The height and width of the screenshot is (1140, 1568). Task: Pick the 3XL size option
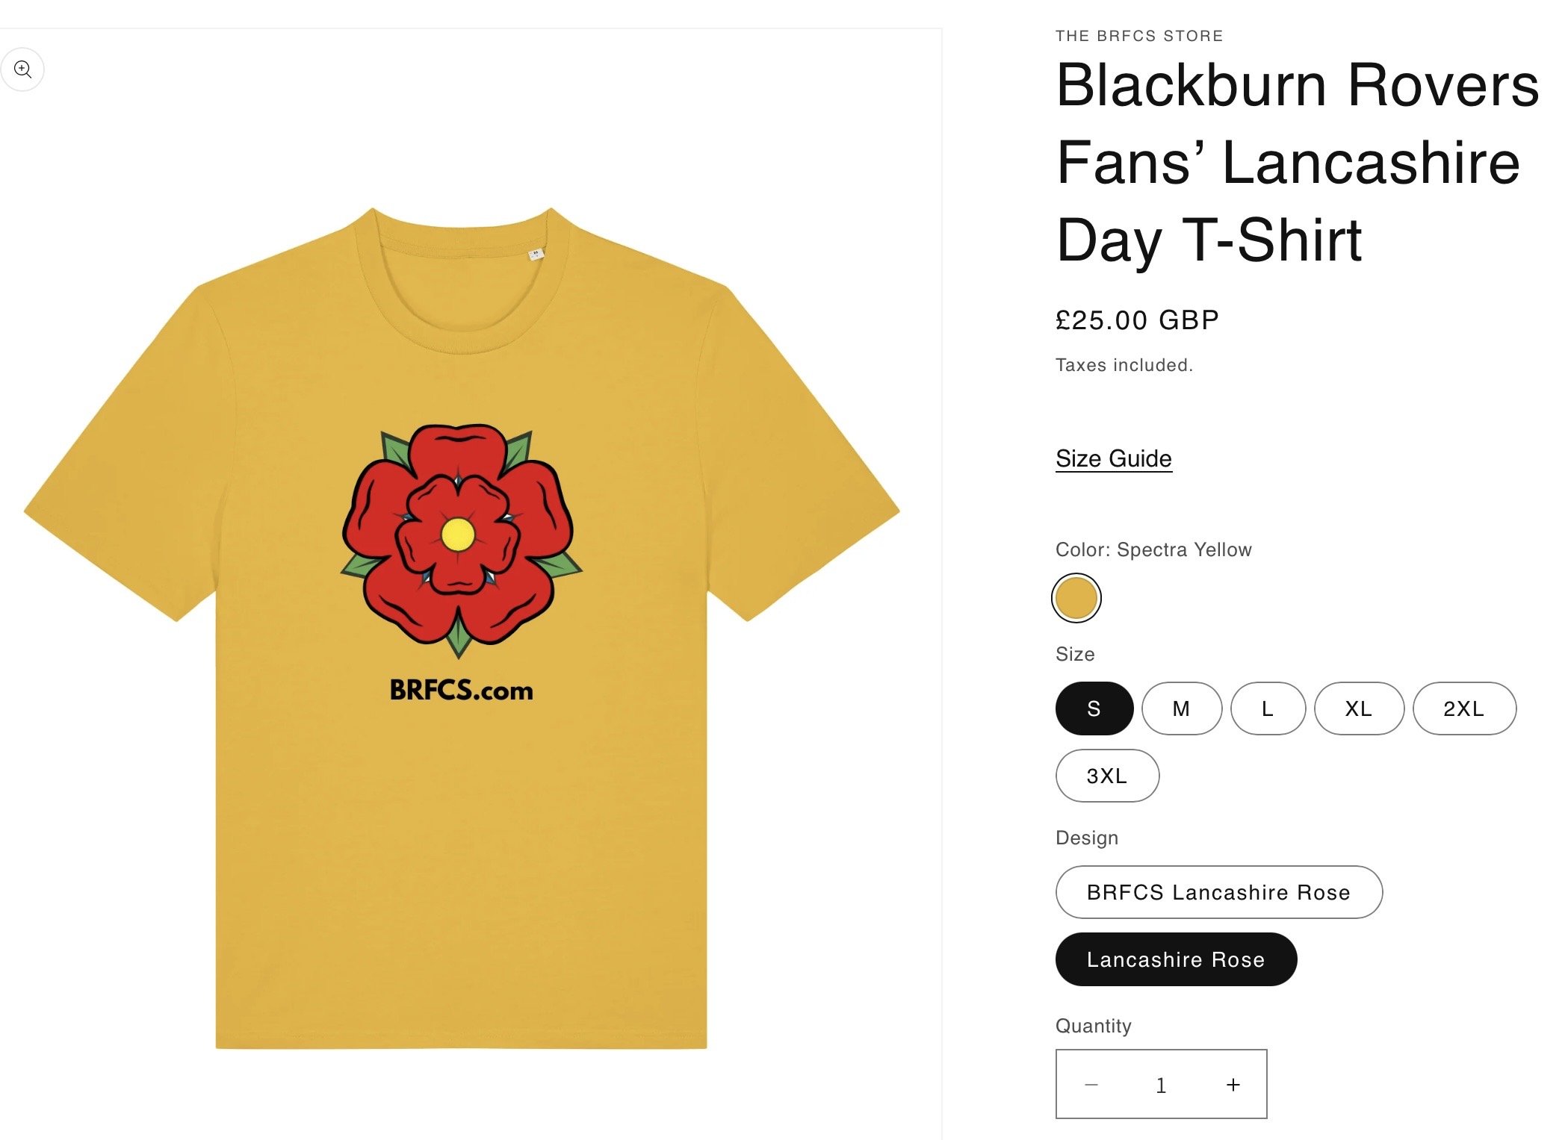[x=1107, y=776]
